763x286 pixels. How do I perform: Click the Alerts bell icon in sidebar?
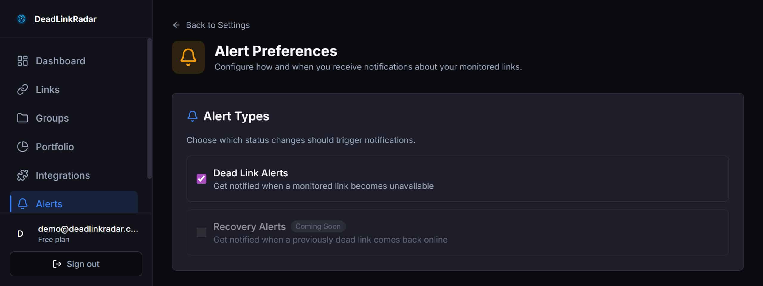23,204
